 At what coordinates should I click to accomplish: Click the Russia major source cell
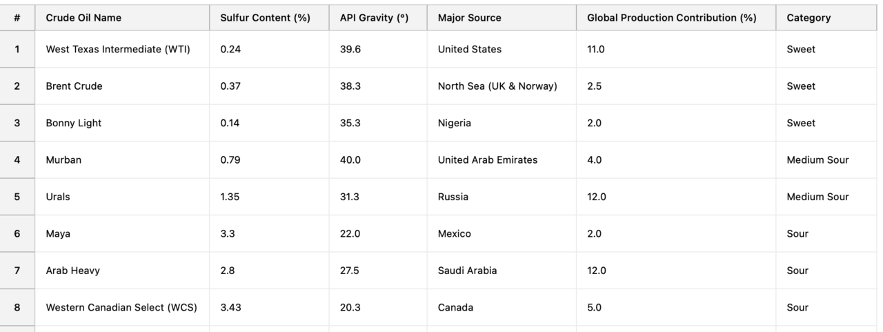(x=453, y=197)
